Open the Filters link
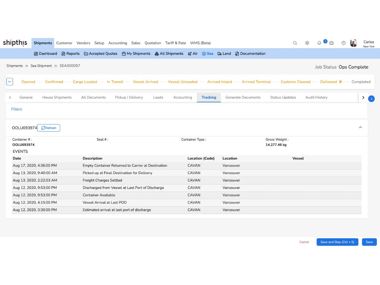 (x=16, y=109)
